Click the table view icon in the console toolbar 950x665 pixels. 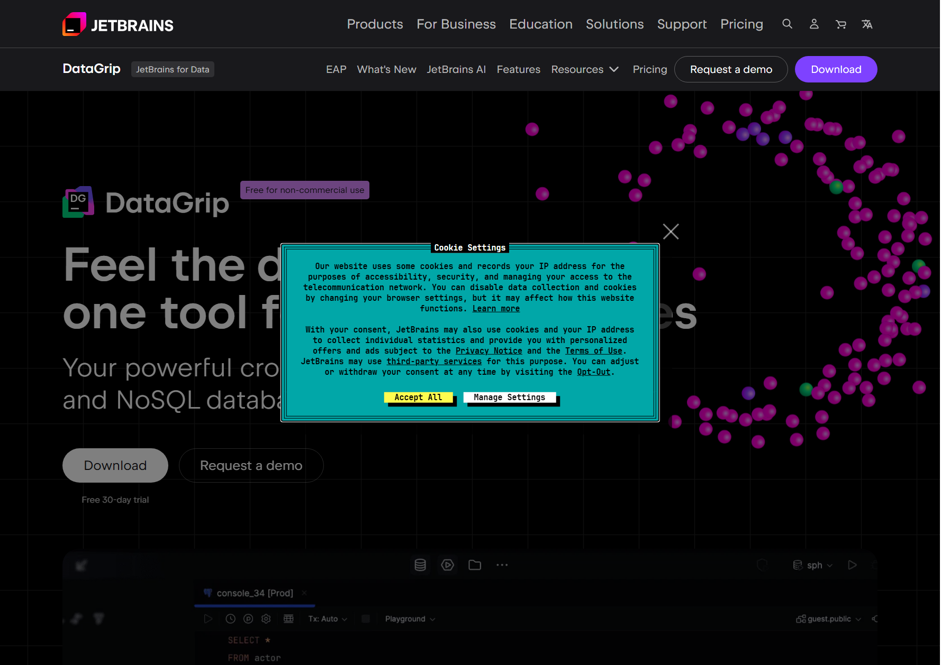point(288,618)
